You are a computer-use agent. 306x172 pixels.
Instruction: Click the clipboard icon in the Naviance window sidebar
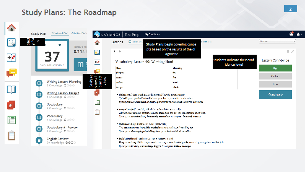pos(97,112)
